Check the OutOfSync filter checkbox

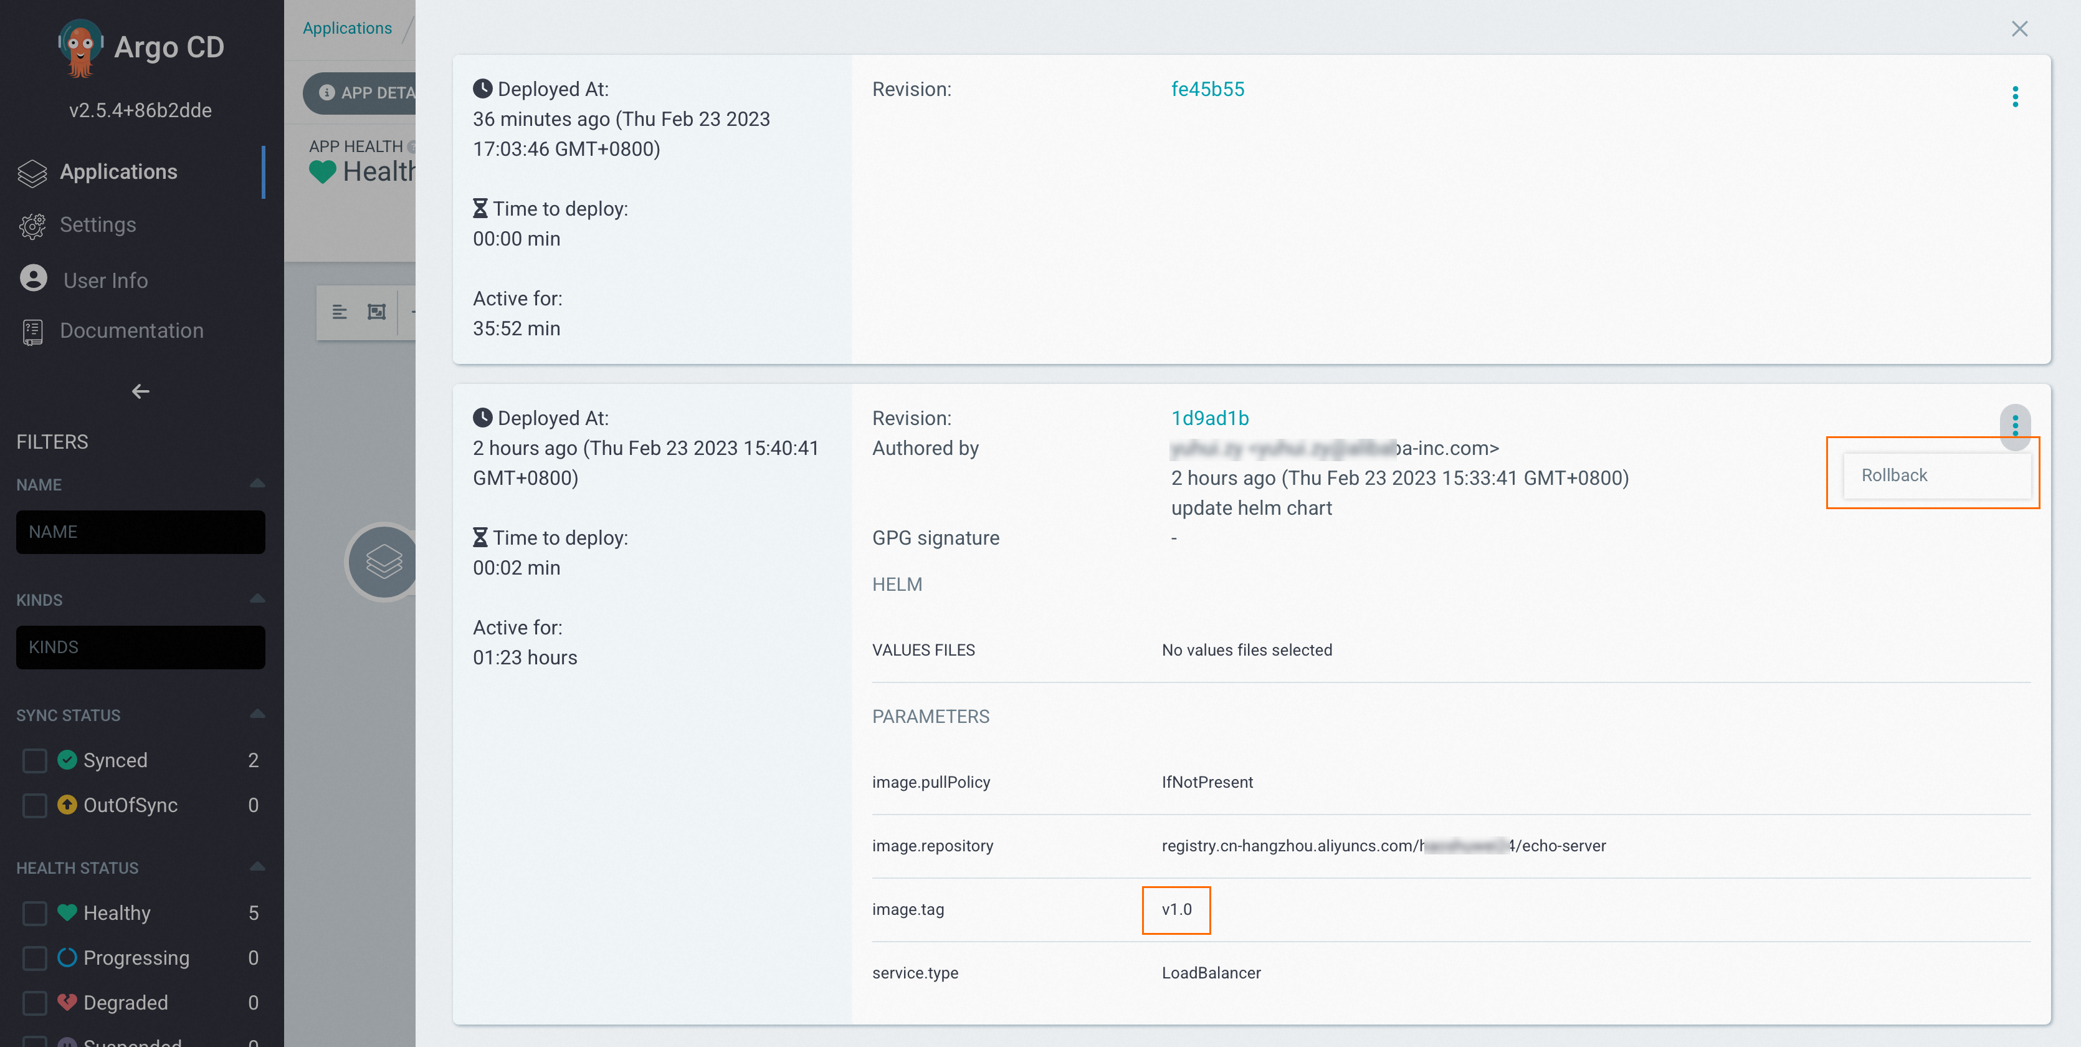click(35, 805)
